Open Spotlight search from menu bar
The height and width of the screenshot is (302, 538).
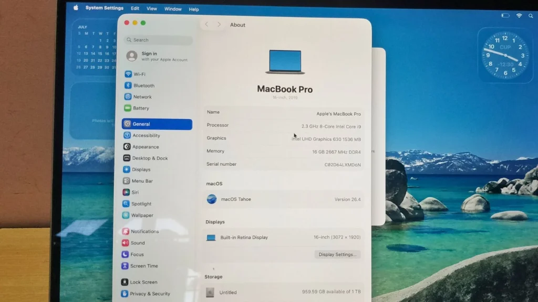tap(531, 16)
